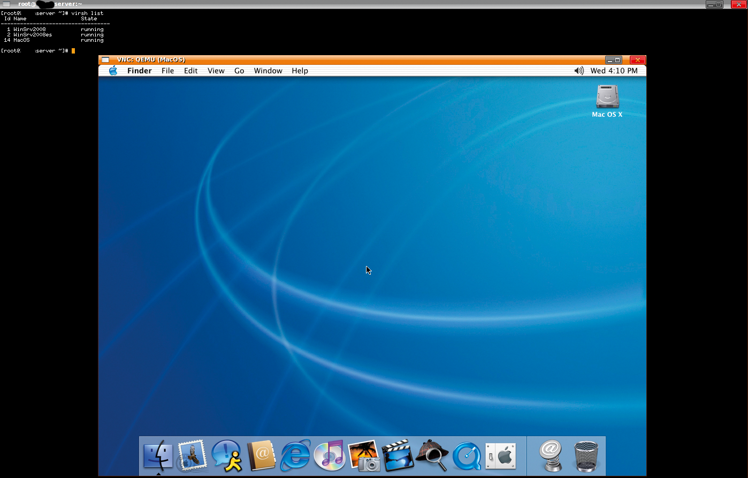Open the Finder application menu
Viewport: 748px width, 478px height.
[x=140, y=71]
